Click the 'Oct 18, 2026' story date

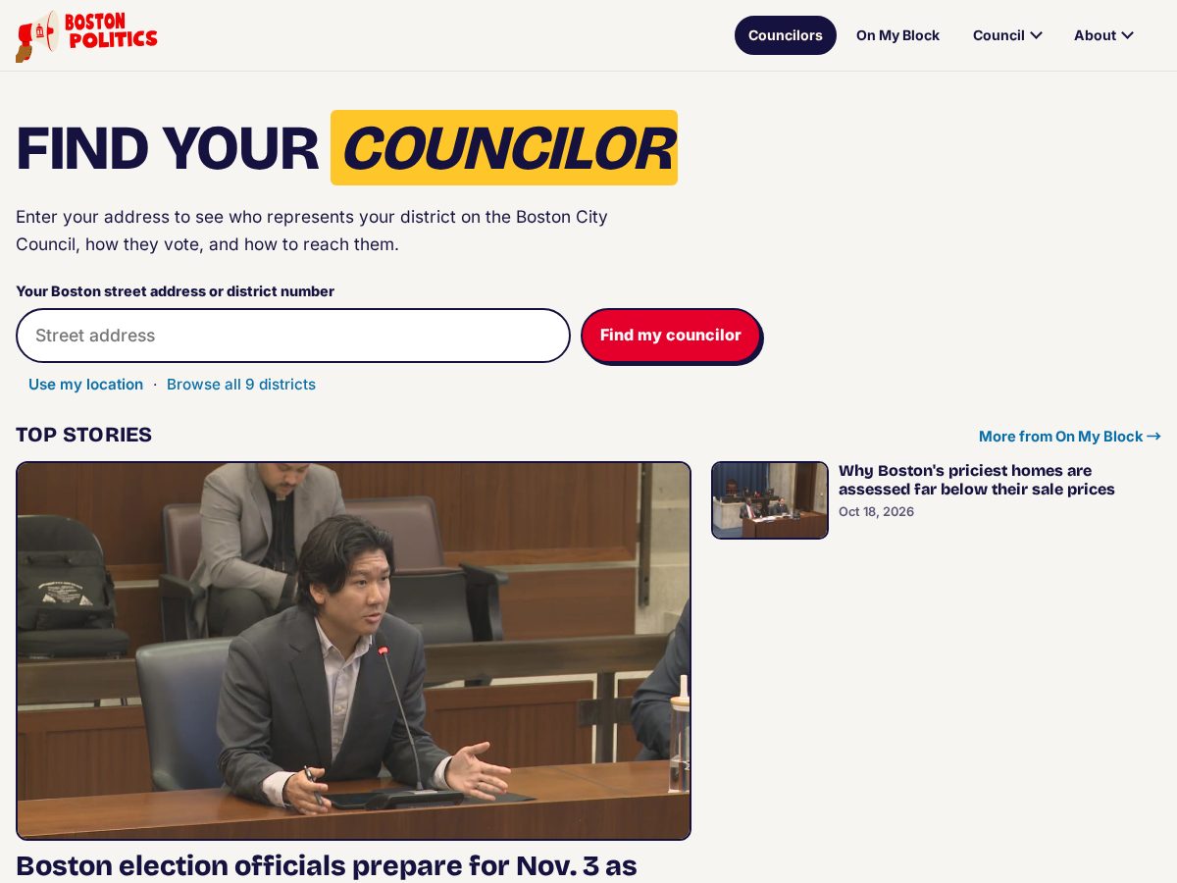pos(876,512)
